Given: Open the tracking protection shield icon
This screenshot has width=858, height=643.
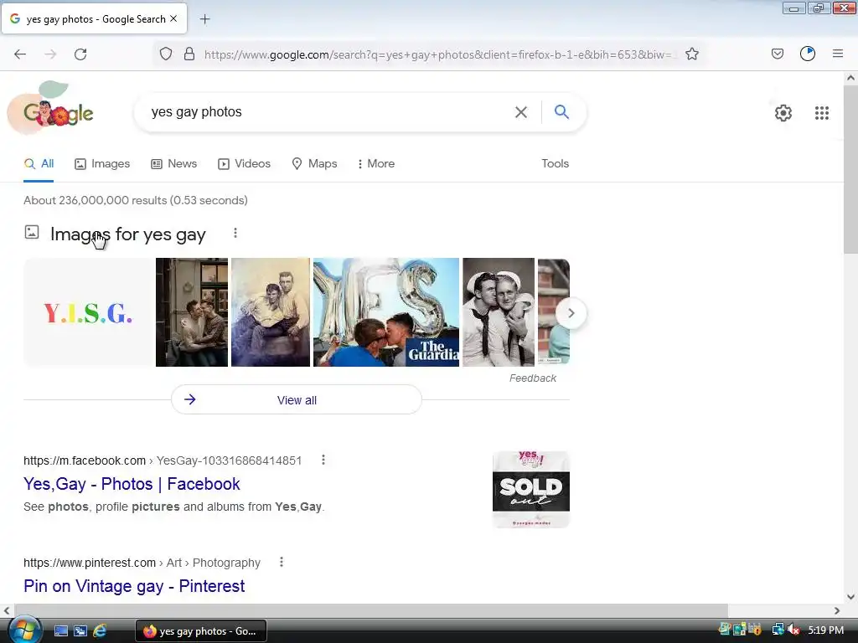Looking at the screenshot, I should (166, 54).
